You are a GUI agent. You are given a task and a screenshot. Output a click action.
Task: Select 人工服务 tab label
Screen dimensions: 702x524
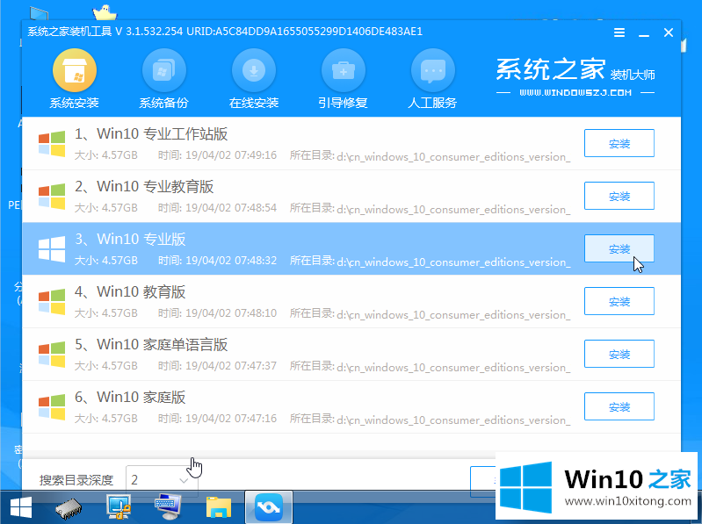pyautogui.click(x=432, y=103)
